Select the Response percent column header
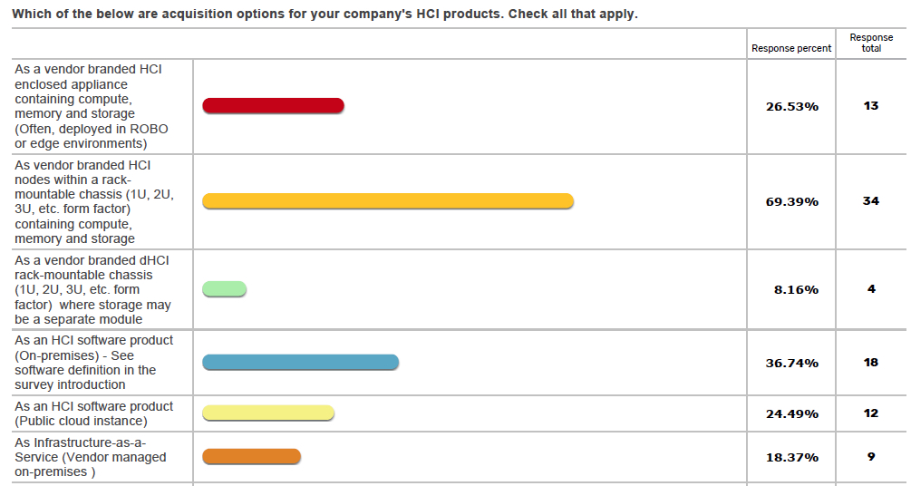 [x=791, y=48]
